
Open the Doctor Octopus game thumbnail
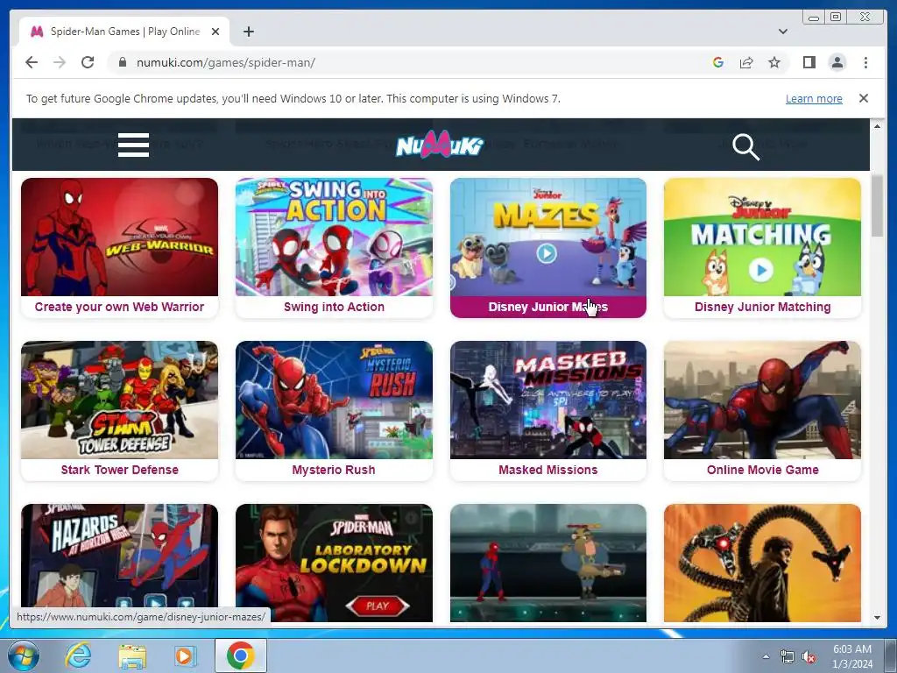click(762, 563)
